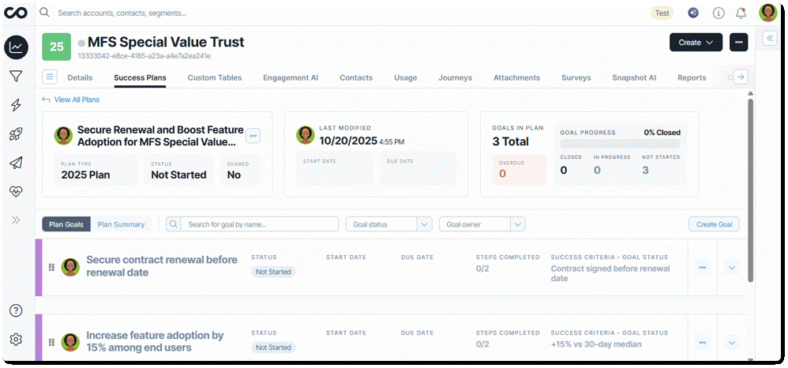
Task: Focus the Search for goal by name field
Action: [259, 224]
